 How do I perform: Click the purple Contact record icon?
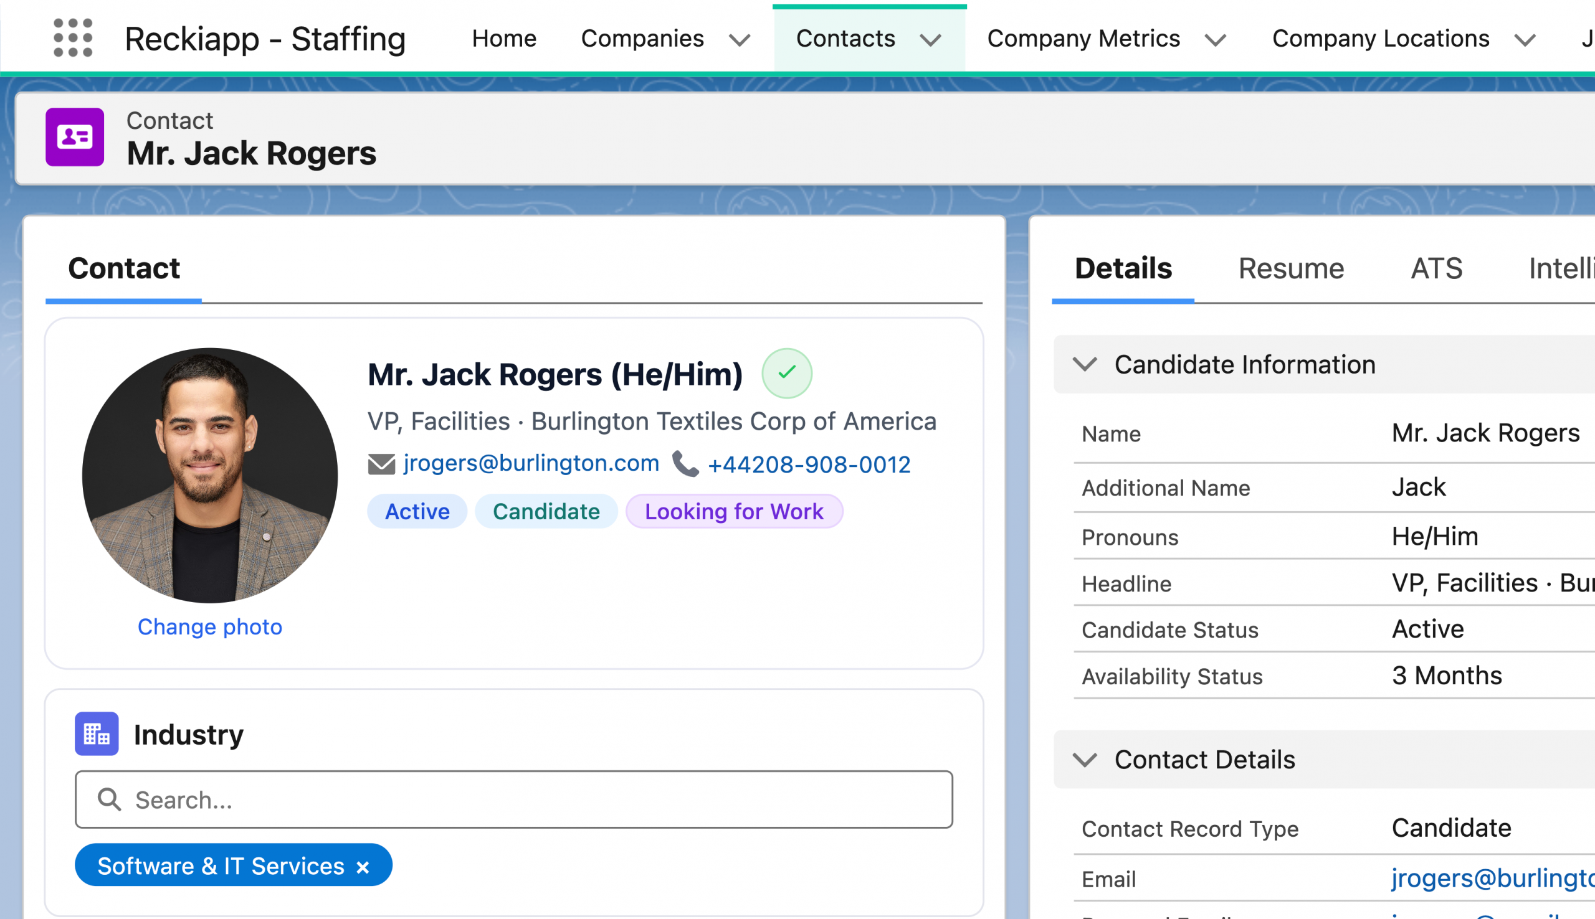coord(75,137)
